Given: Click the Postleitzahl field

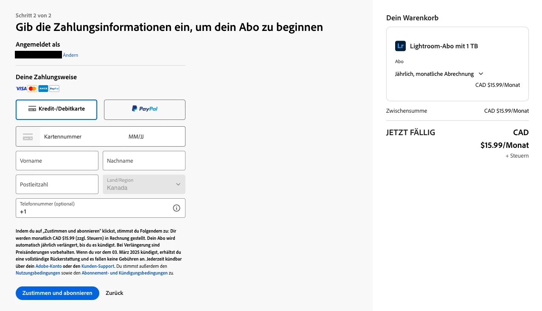Looking at the screenshot, I should (57, 184).
